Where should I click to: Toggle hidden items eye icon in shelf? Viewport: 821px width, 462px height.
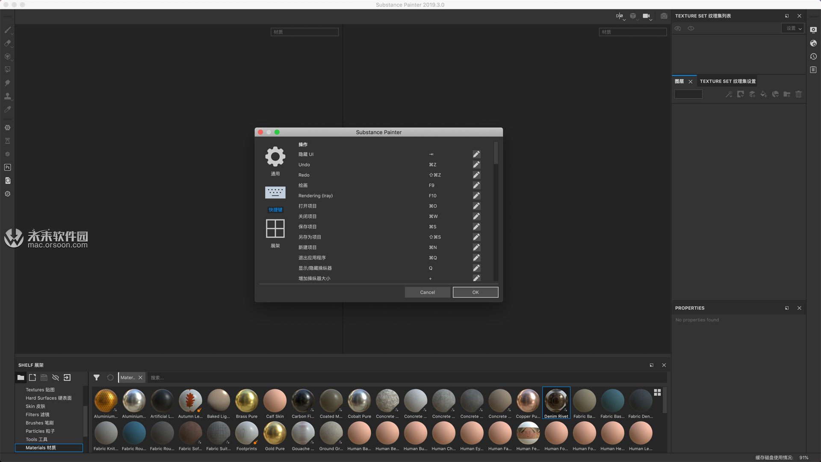(x=56, y=377)
